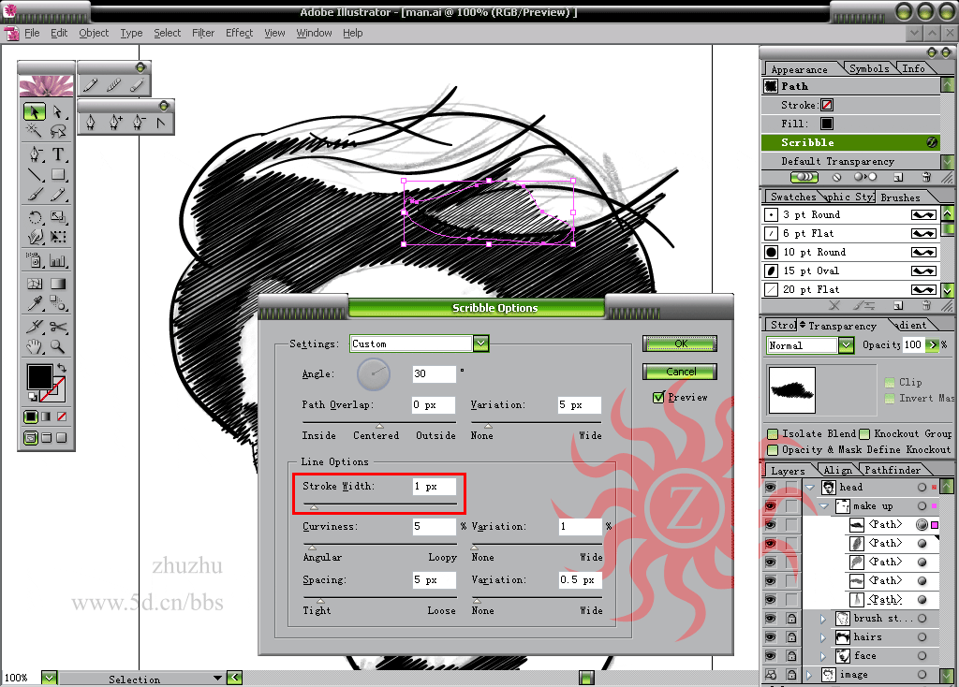Select the 10 pt Round brush
Viewport: 959px width, 687px height.
point(852,252)
